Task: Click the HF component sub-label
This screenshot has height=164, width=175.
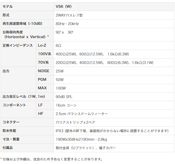Action: [41, 114]
